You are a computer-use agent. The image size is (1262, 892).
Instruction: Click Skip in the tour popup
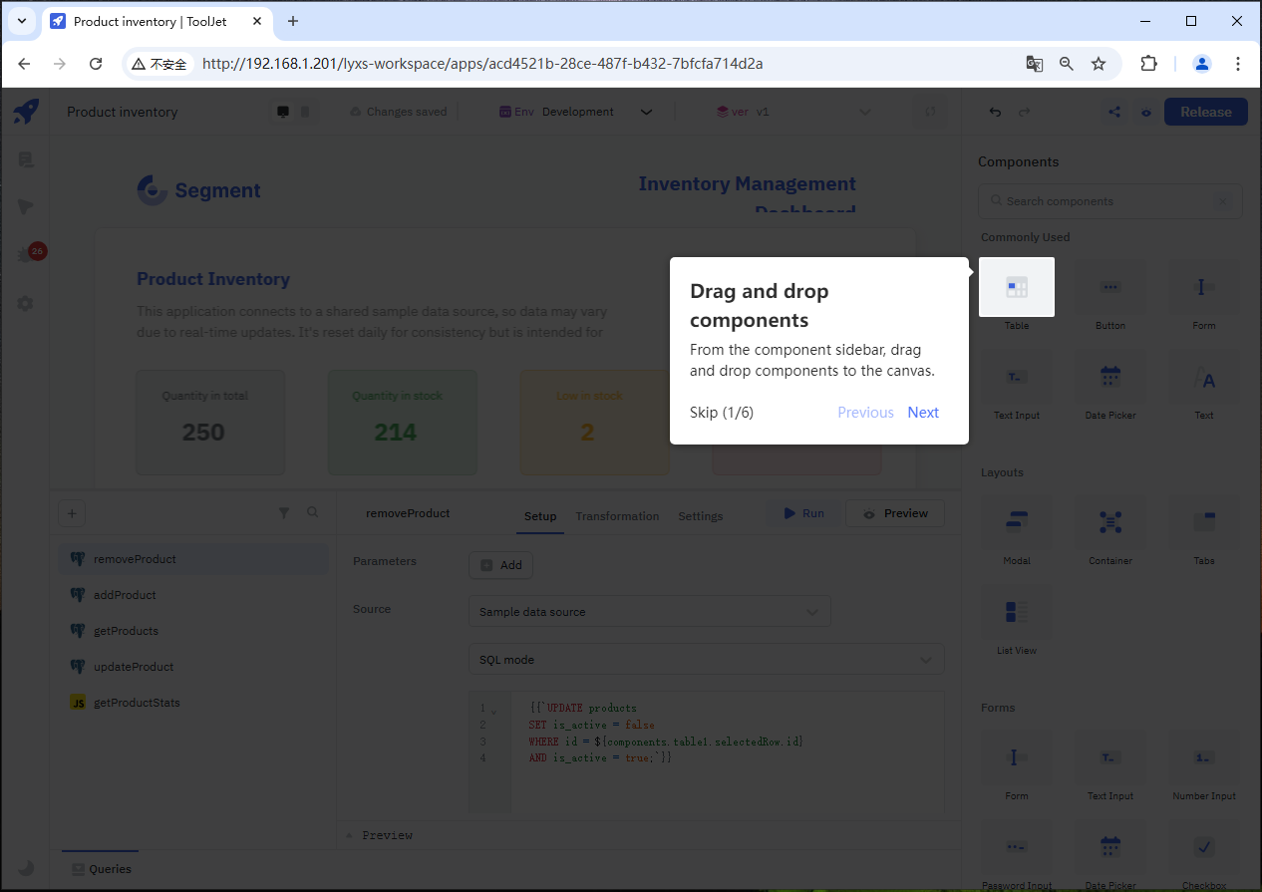[722, 413]
